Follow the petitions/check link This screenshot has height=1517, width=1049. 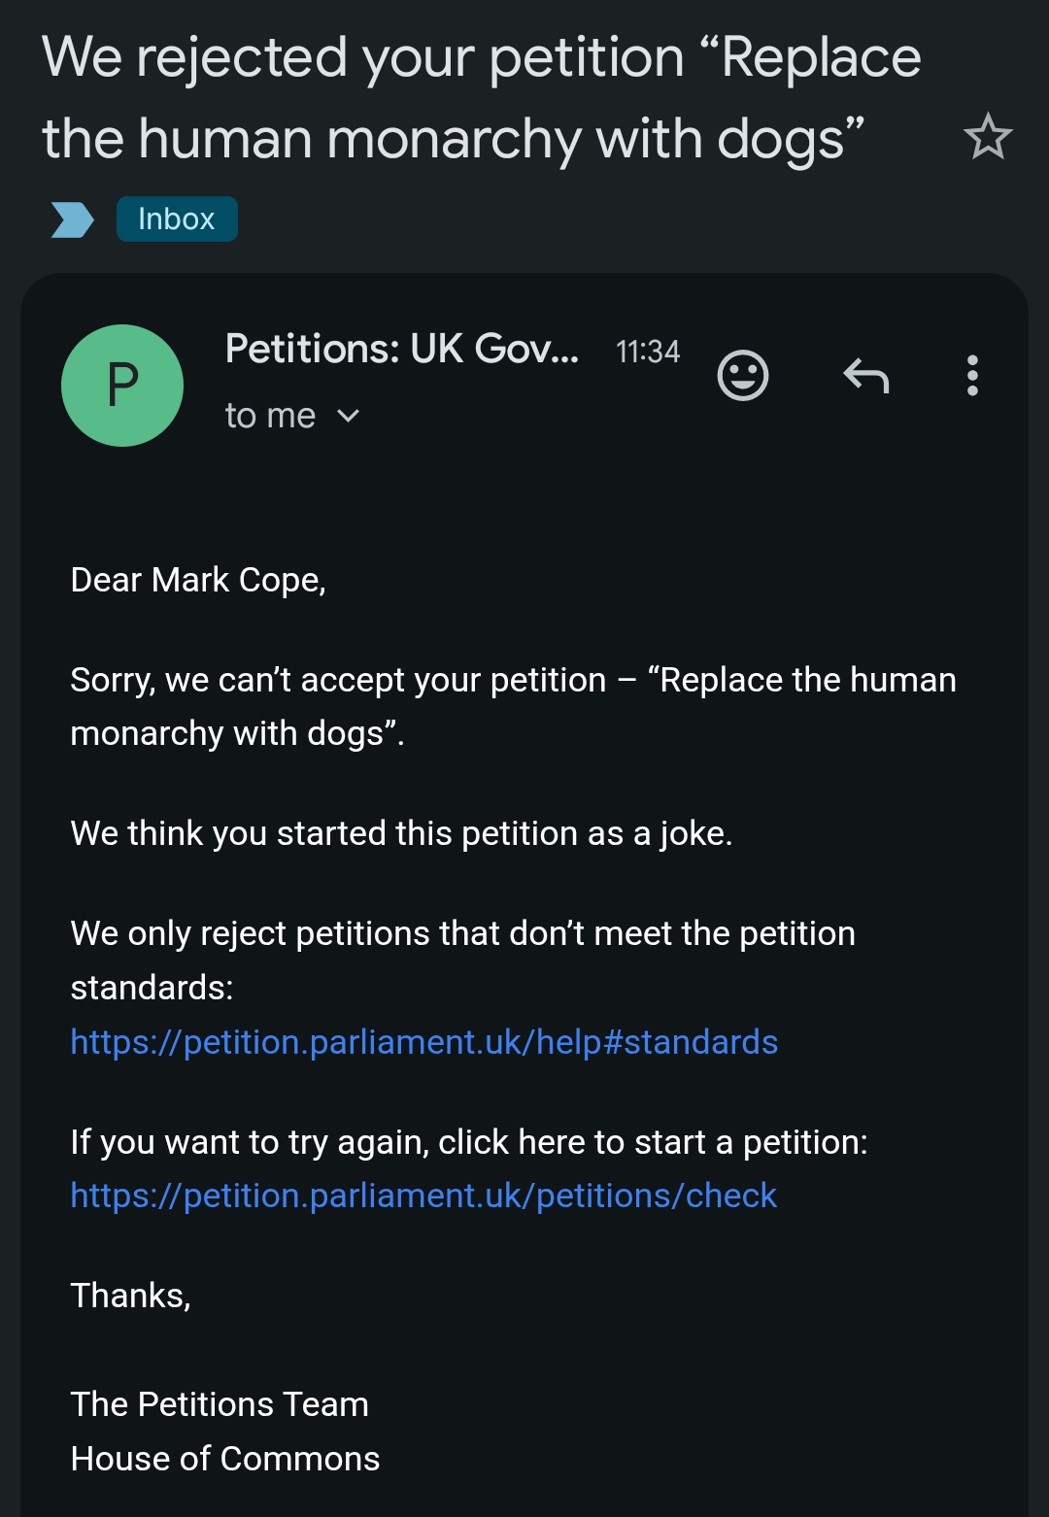(x=423, y=1196)
